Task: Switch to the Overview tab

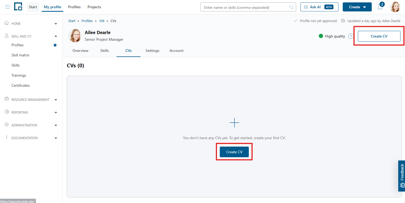Action: (80, 51)
